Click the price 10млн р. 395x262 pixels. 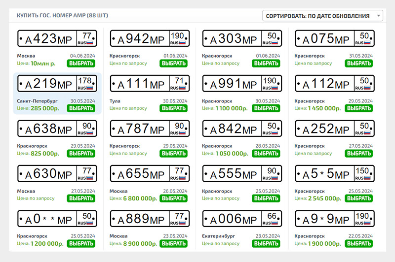pos(43,64)
